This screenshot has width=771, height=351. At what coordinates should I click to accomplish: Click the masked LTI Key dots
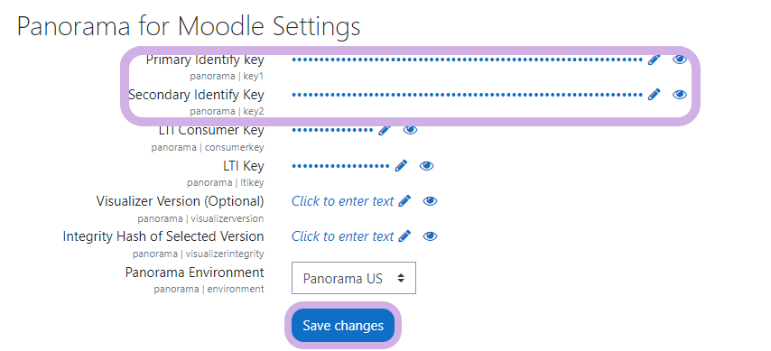(340, 166)
